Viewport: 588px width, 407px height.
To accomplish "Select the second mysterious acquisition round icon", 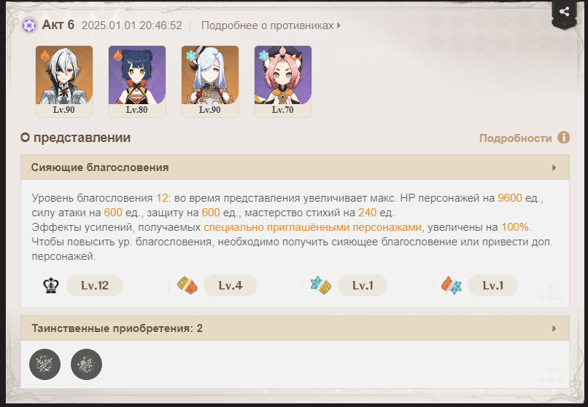I will (86, 364).
